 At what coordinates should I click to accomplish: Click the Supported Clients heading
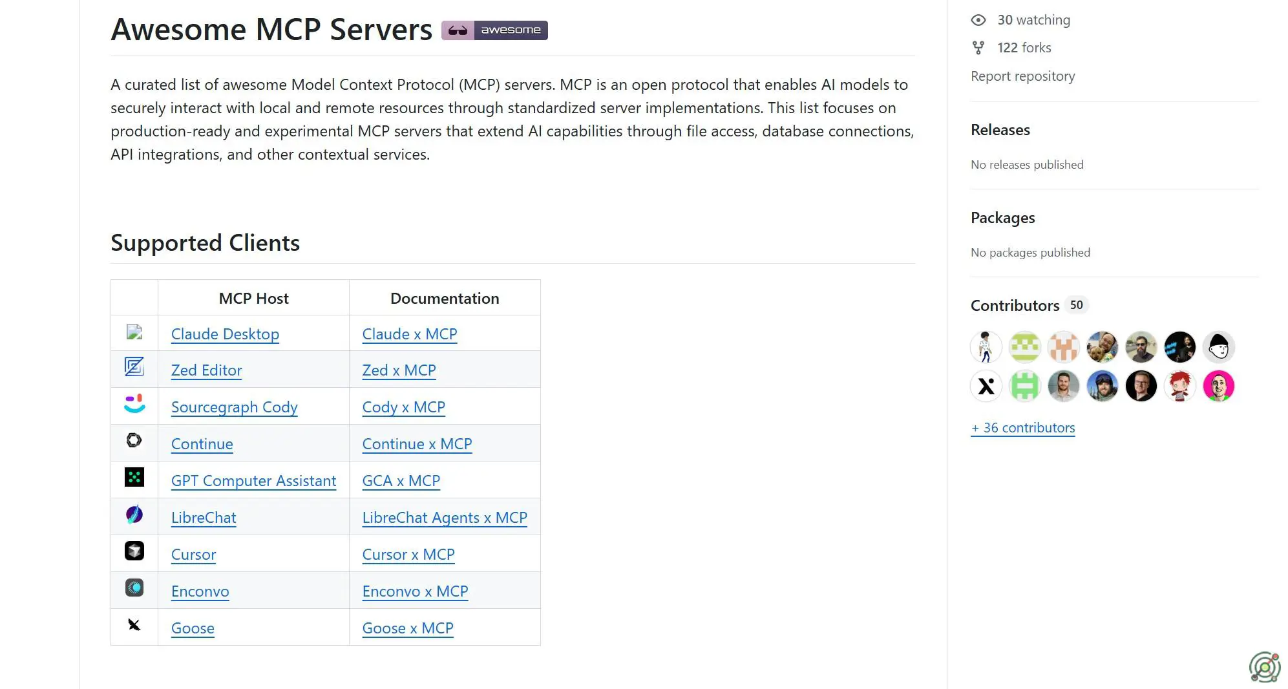(x=205, y=243)
